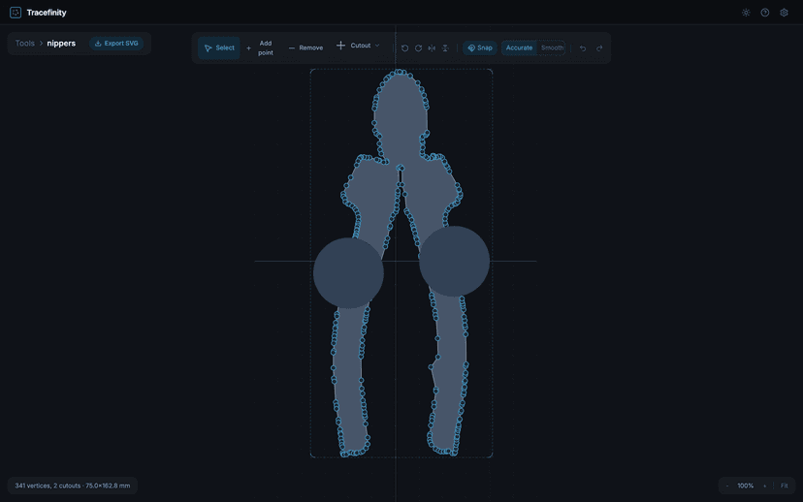This screenshot has width=803, height=502.
Task: Zoom in with the plus button
Action: tap(764, 486)
